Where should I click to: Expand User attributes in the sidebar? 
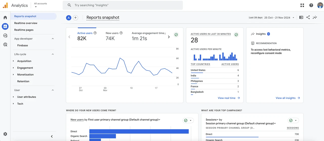click(x=13, y=97)
